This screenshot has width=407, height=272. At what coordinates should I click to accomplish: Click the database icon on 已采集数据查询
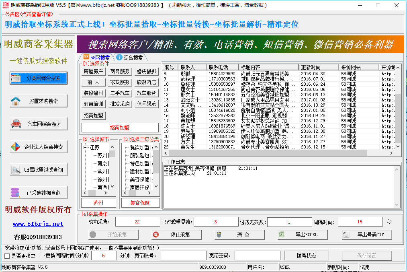(x=16, y=193)
